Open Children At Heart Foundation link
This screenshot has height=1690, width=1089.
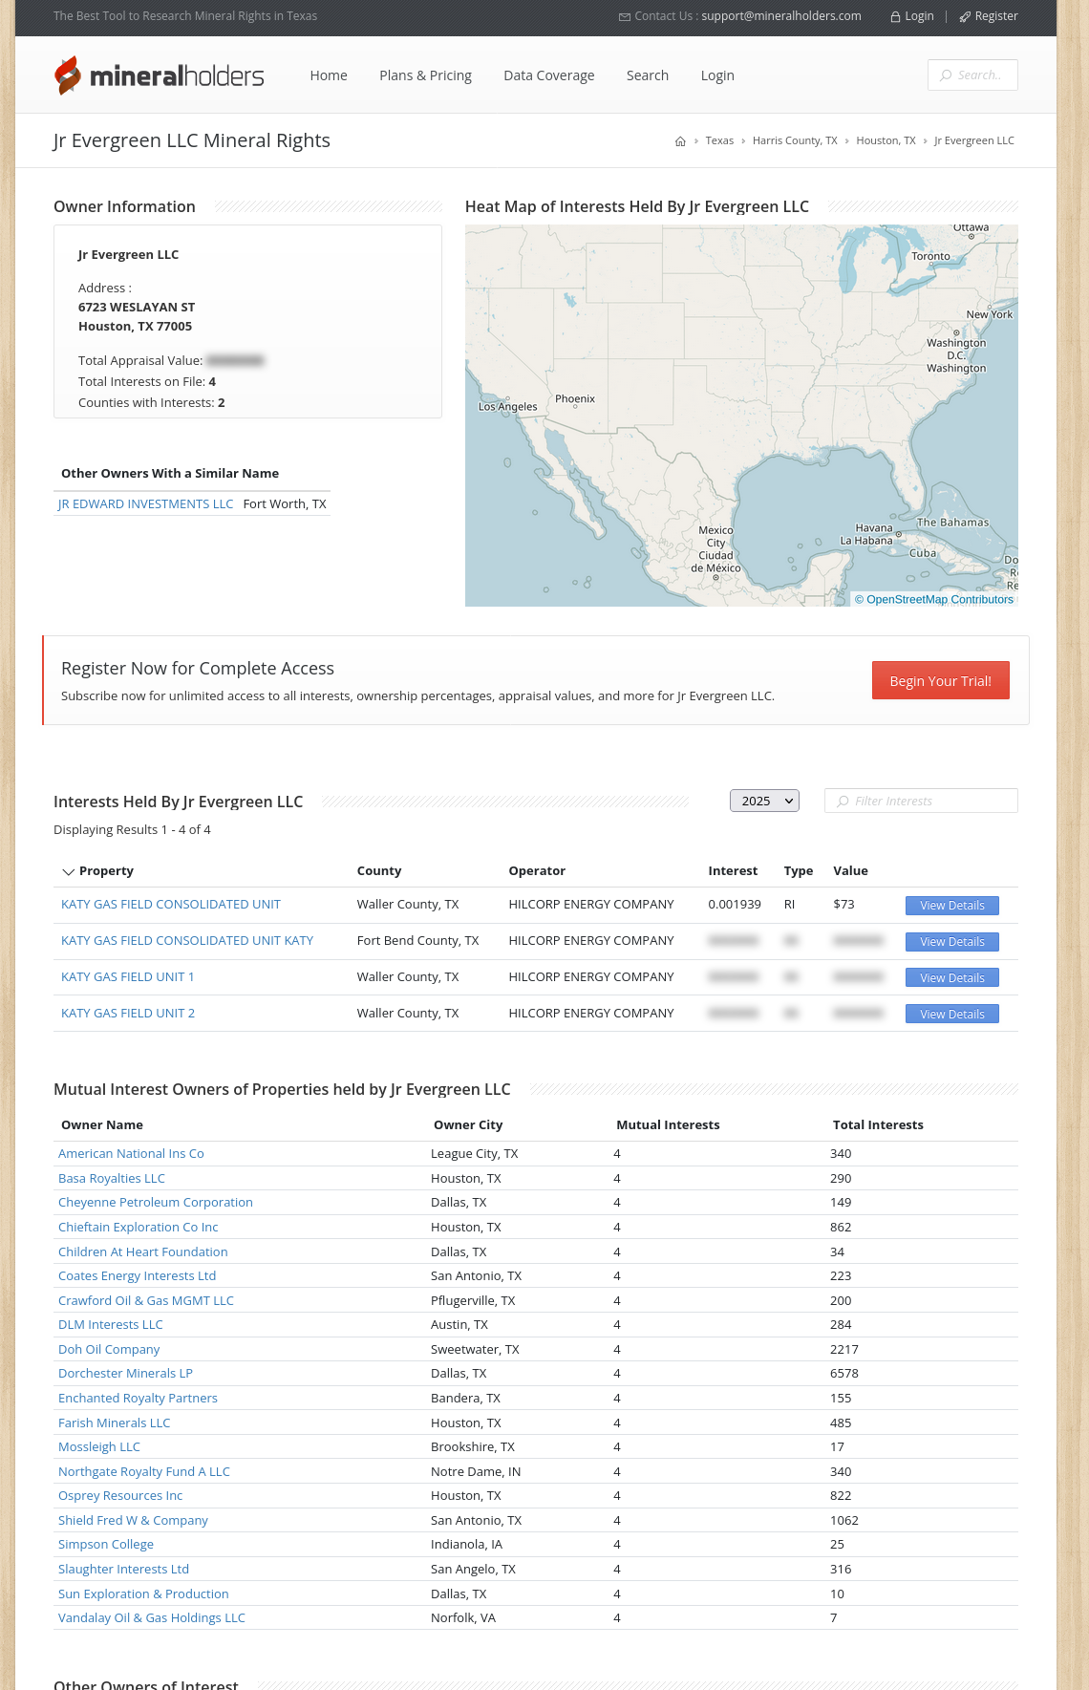click(x=143, y=1252)
